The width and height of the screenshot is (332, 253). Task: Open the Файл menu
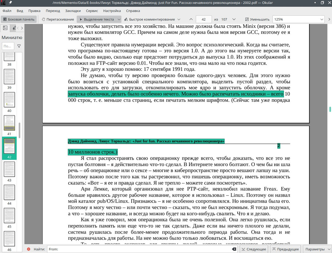click(7, 11)
